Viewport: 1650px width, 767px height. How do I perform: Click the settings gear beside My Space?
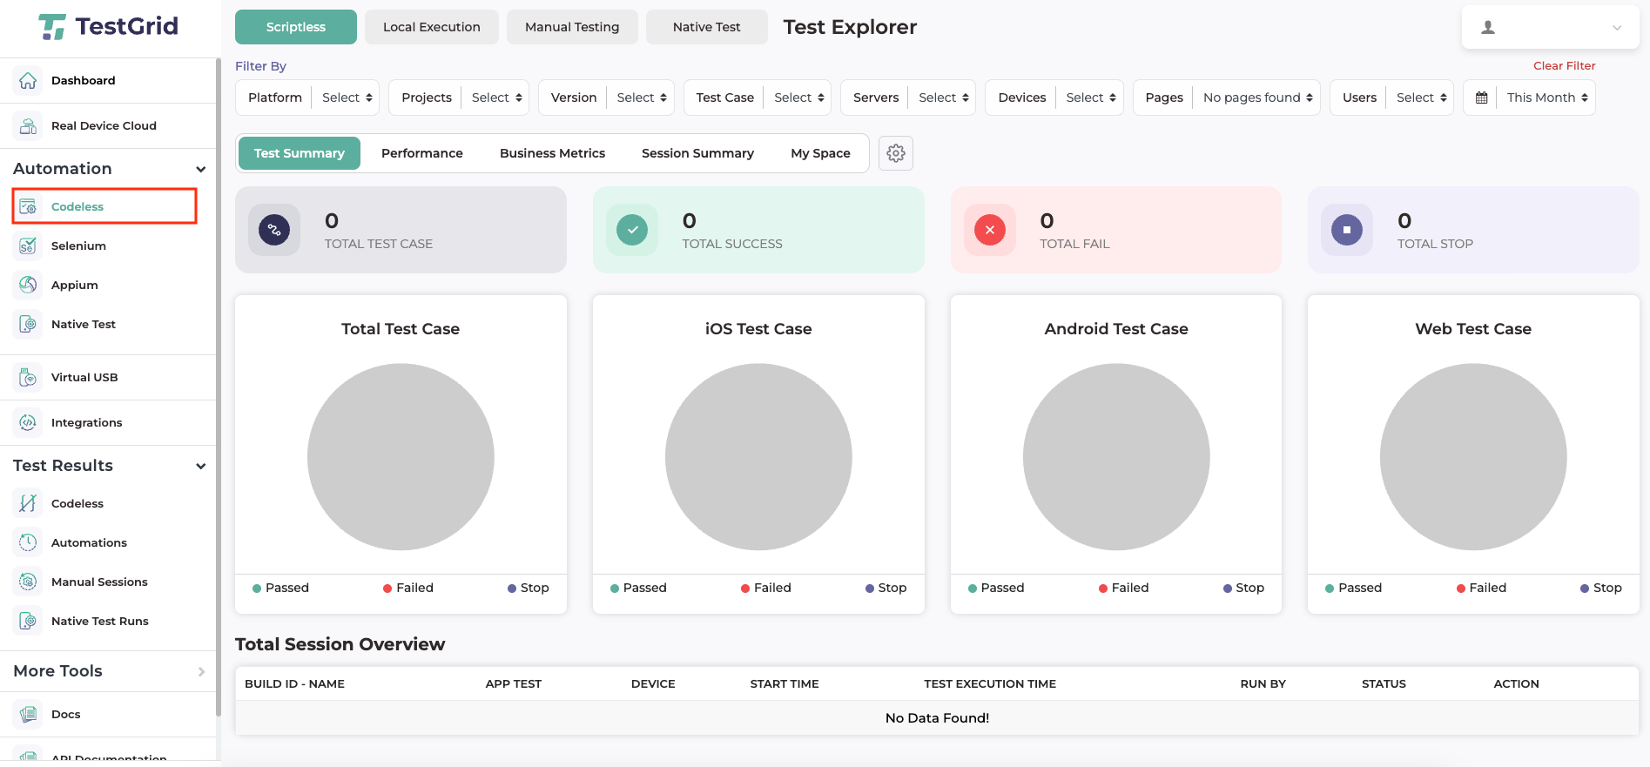point(895,154)
